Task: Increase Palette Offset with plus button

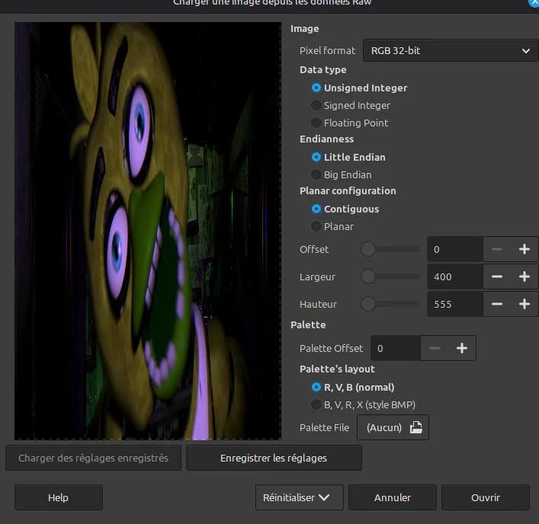Action: [462, 348]
